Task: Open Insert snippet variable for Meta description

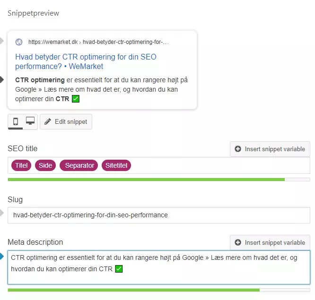Action: [270, 243]
